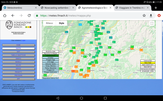Close the Nowcasting settembre tab
The image size is (163, 101).
(73, 8)
